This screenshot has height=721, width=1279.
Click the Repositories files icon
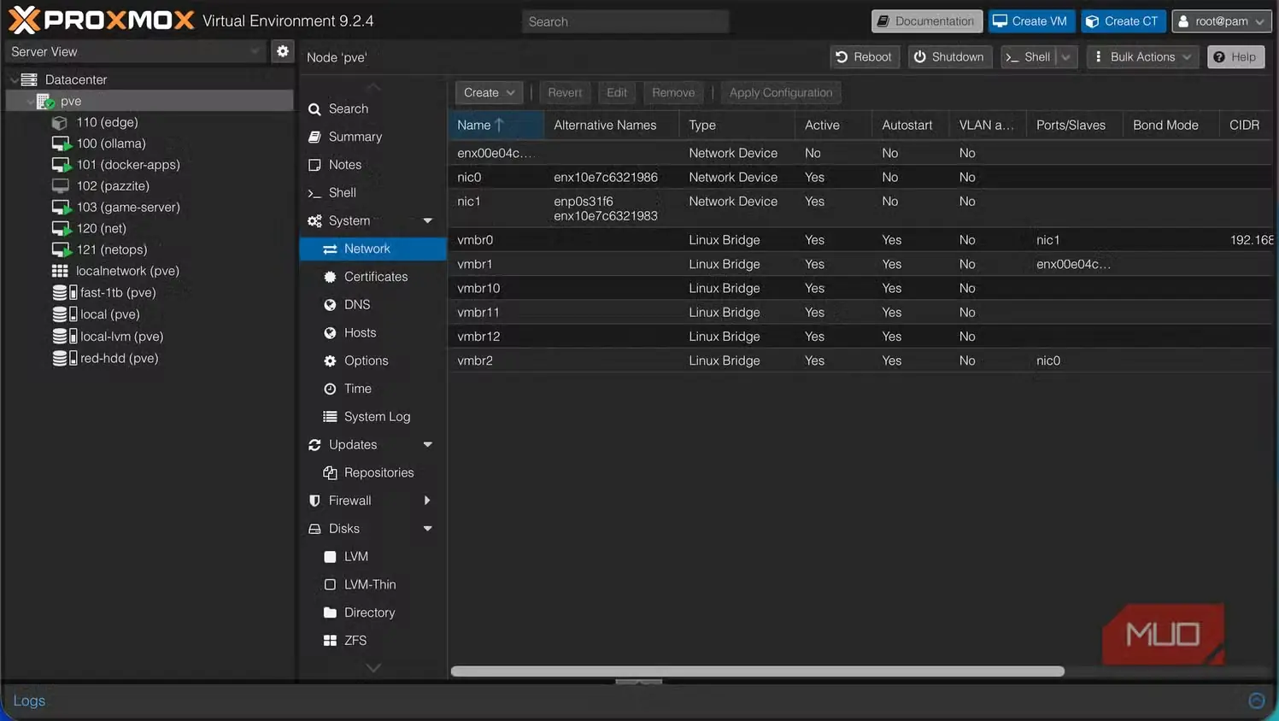pyautogui.click(x=330, y=472)
